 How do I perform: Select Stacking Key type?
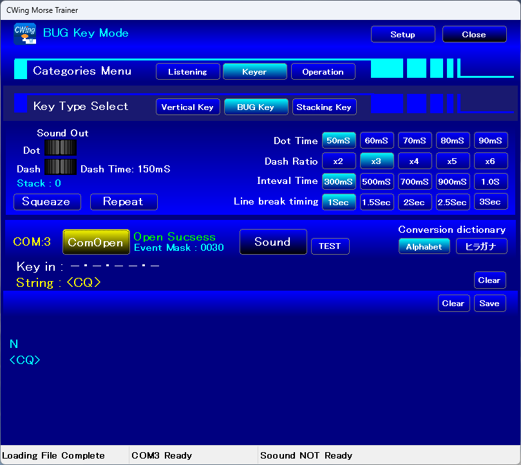pyautogui.click(x=324, y=107)
